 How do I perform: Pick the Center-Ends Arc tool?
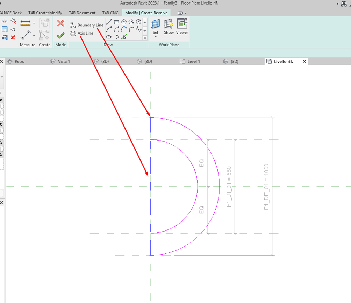click(x=116, y=29)
